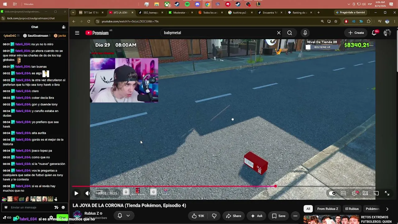The width and height of the screenshot is (398, 224).
Task: Select the From Rubius Z chip
Action: tap(328, 209)
